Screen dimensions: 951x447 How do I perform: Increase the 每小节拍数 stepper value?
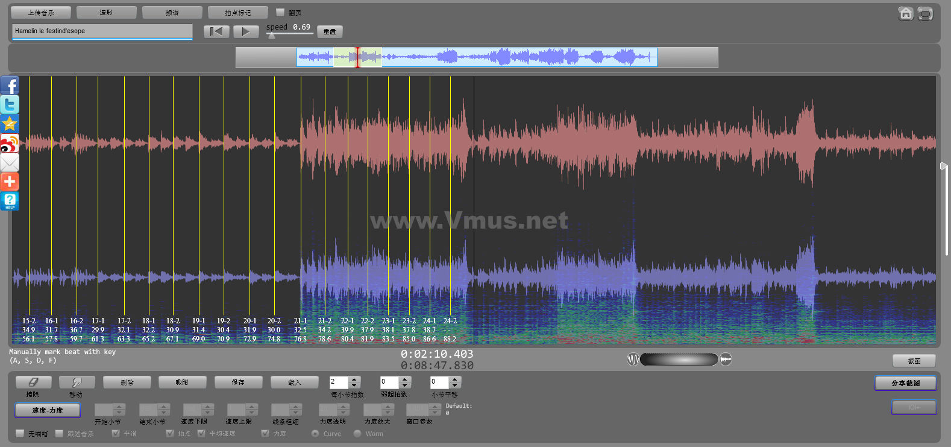(x=354, y=379)
